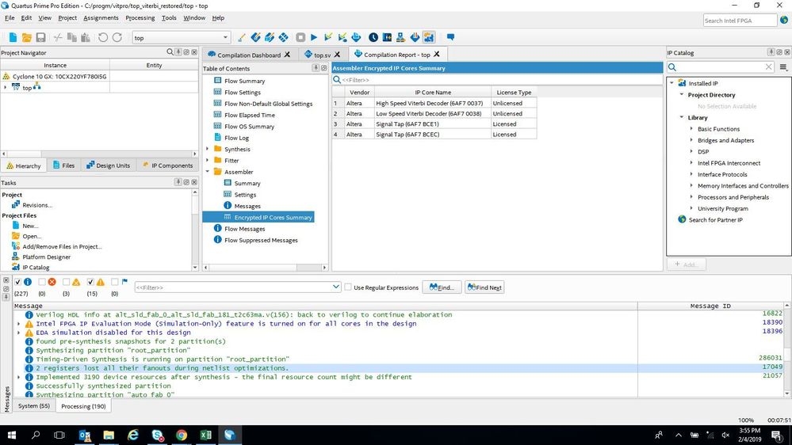Click the Start Compilation play icon
Viewport: 792px width, 445px height.
click(314, 37)
